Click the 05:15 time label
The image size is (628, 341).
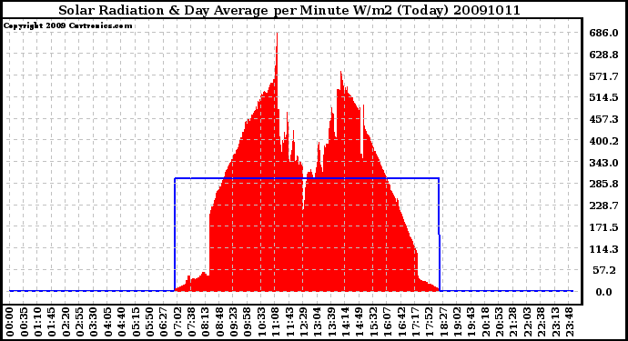tap(136, 322)
